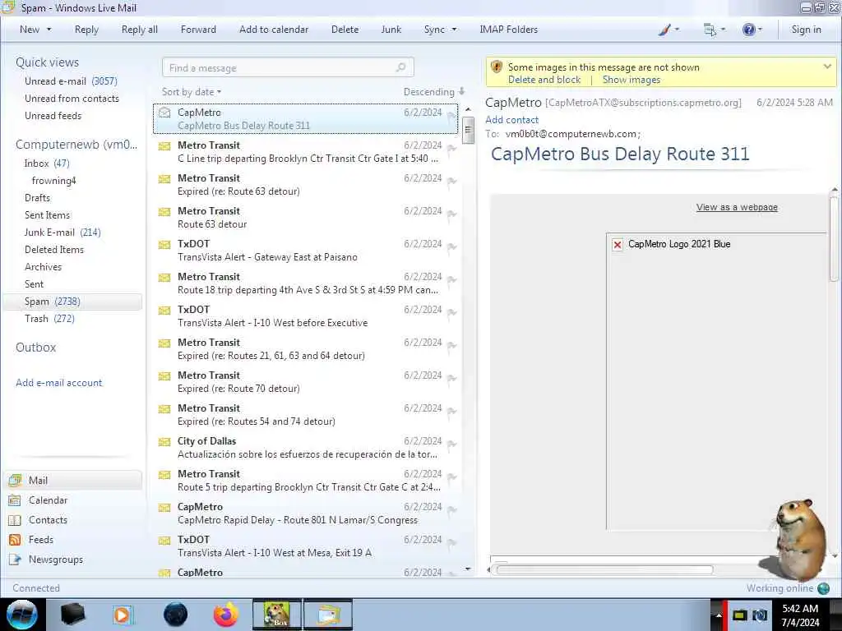
Task: Click the Windows Live Mail taskbar button
Action: 328,615
